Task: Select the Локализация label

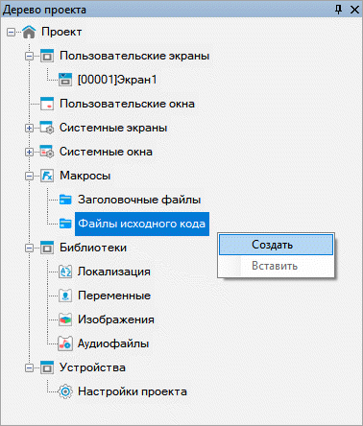Action: pyautogui.click(x=114, y=272)
